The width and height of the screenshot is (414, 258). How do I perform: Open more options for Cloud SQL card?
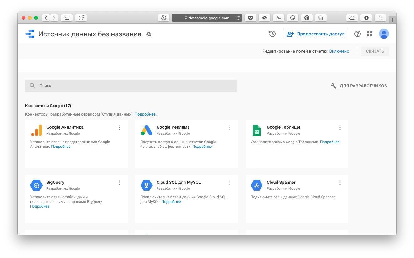pyautogui.click(x=230, y=183)
